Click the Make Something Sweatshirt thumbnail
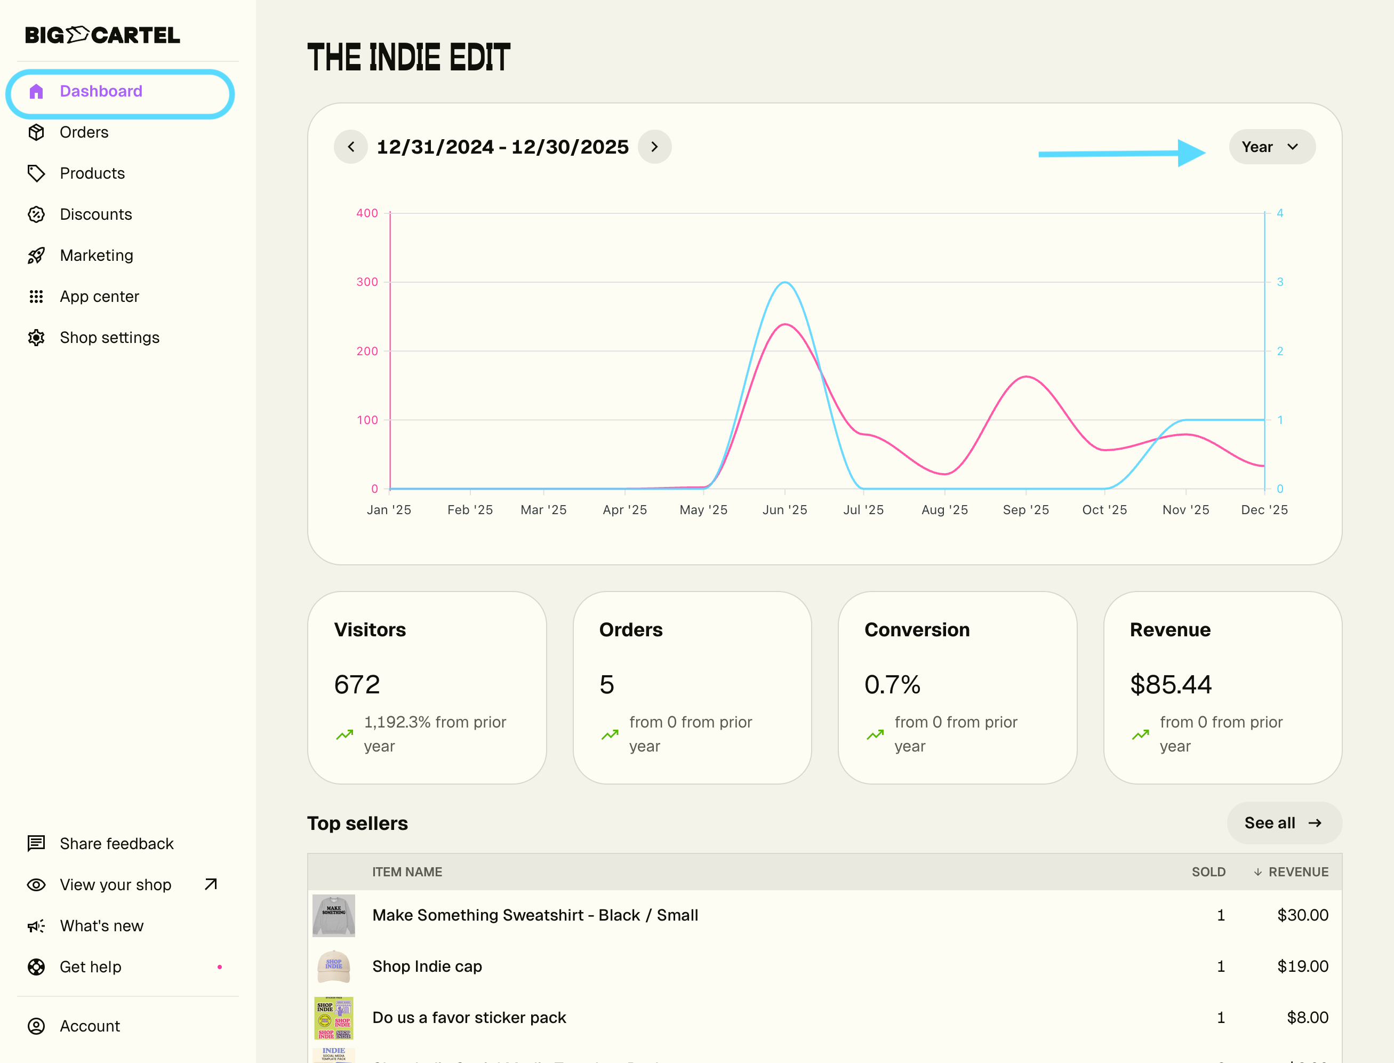 point(333,915)
